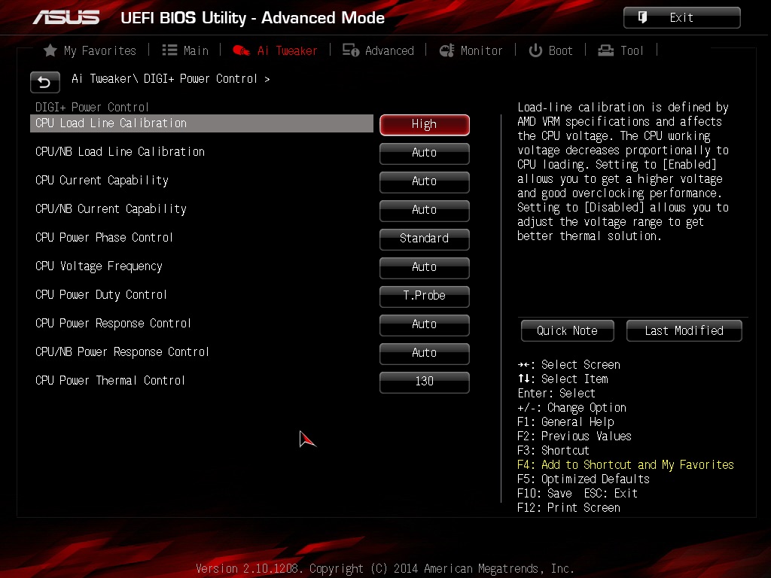Open the Monitor tab

(x=471, y=50)
